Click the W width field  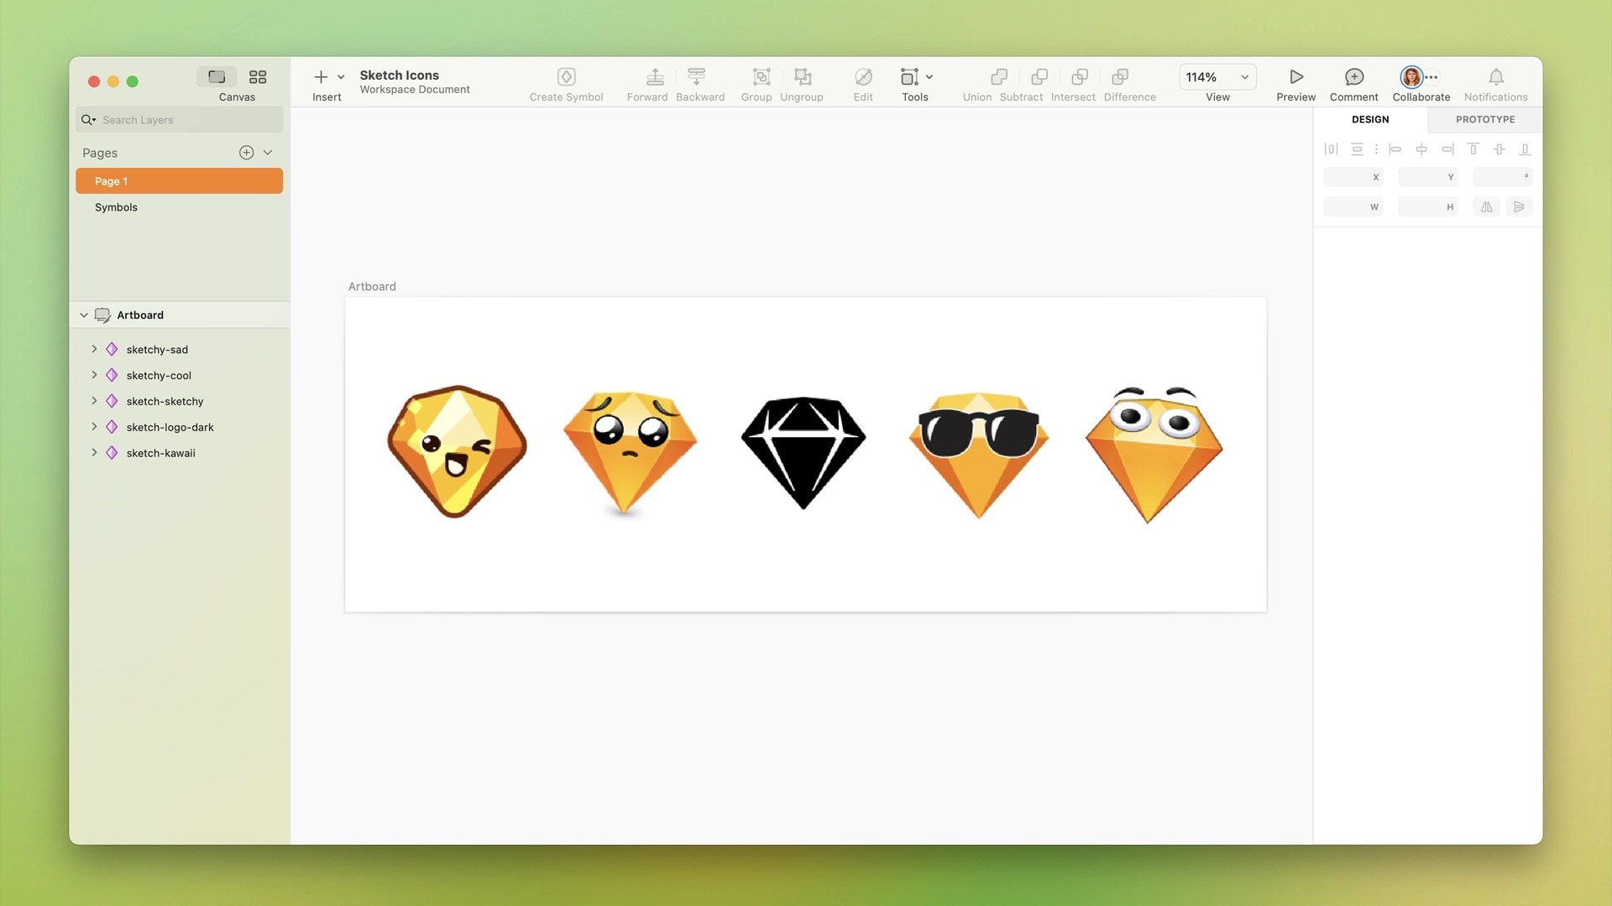point(1353,207)
